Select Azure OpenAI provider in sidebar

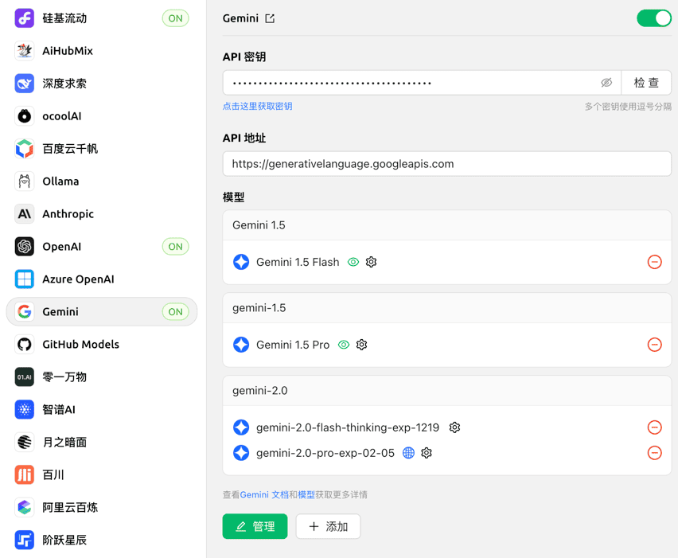102,279
